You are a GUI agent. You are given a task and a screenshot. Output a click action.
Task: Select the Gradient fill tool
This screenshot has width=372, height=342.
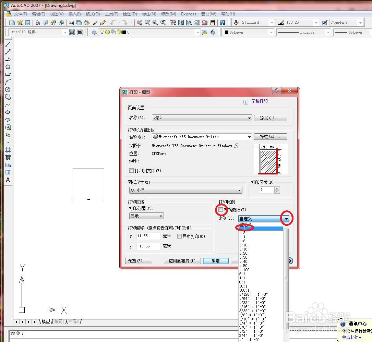click(8, 158)
